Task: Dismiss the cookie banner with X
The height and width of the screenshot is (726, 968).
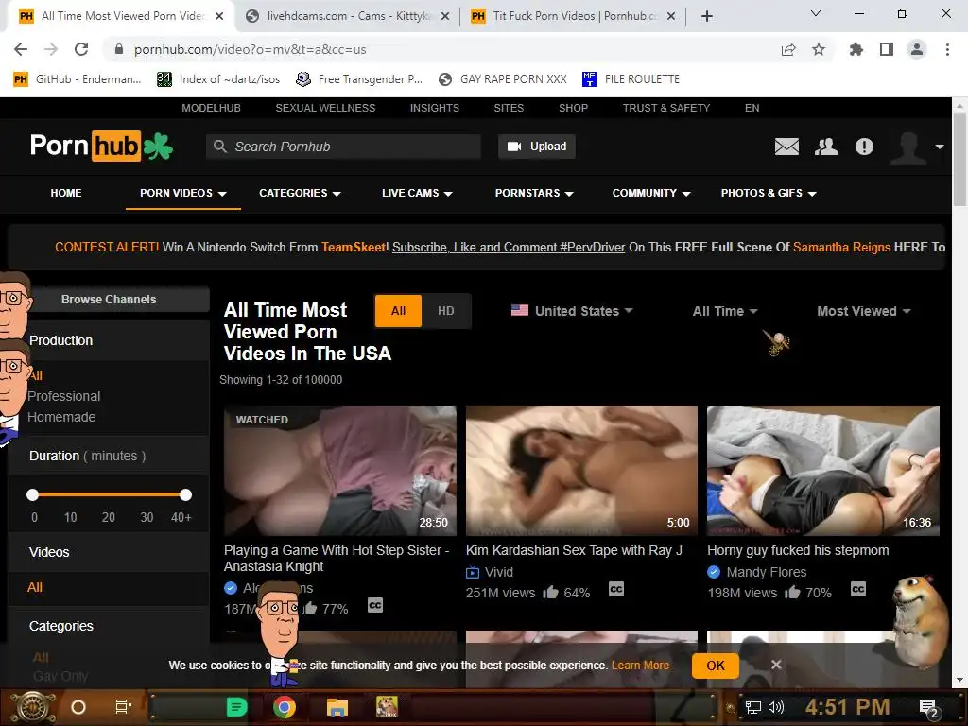Action: point(776,665)
